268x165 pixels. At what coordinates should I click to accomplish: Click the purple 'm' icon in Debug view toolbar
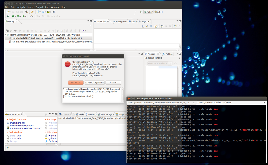click(83, 31)
